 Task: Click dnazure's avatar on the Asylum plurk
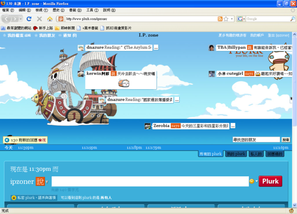pos(81,48)
